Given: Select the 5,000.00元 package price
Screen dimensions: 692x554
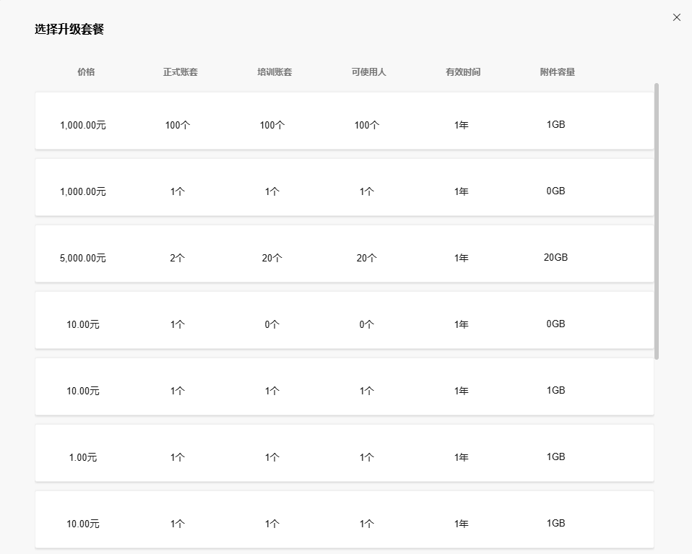Looking at the screenshot, I should coord(83,258).
